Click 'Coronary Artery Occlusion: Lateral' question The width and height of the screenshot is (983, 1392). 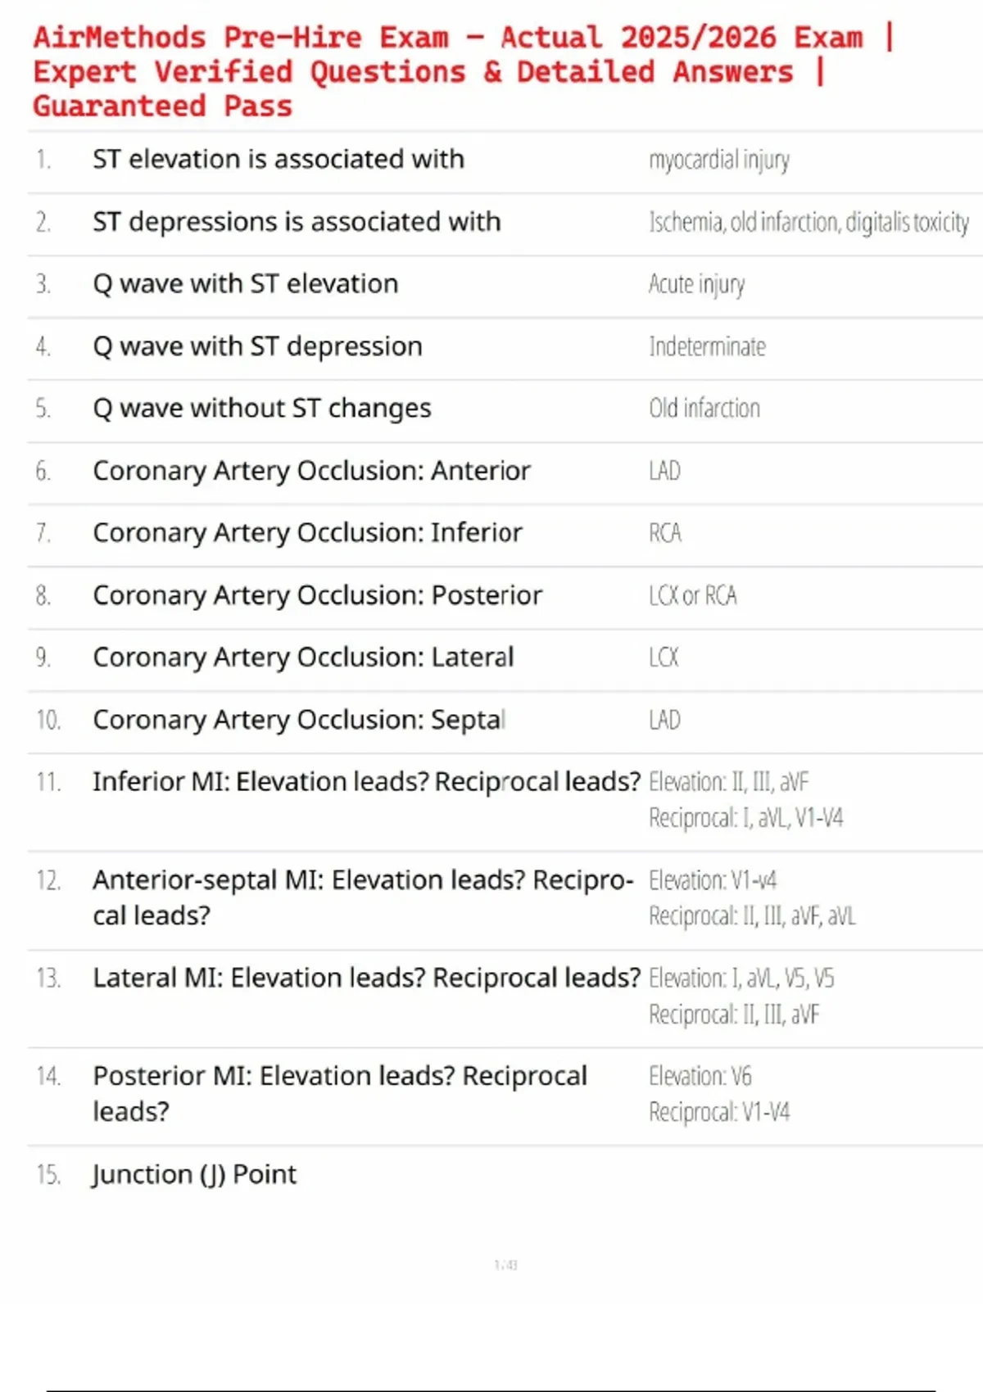(x=303, y=658)
